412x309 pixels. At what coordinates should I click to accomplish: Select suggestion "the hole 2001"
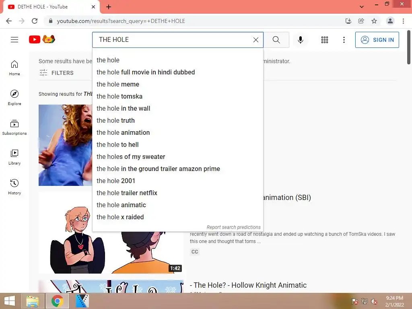tap(177, 181)
